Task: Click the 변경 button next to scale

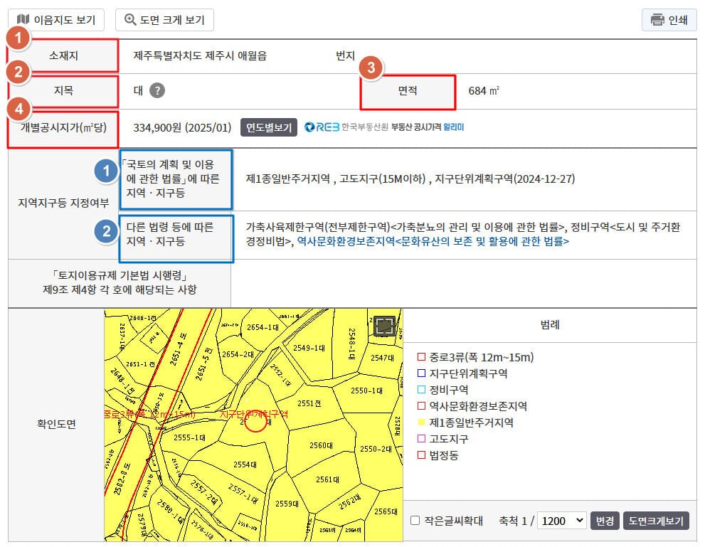Action: [x=605, y=521]
